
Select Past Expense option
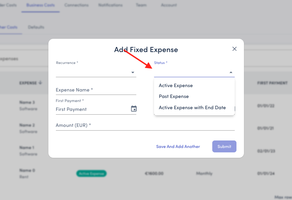(174, 96)
